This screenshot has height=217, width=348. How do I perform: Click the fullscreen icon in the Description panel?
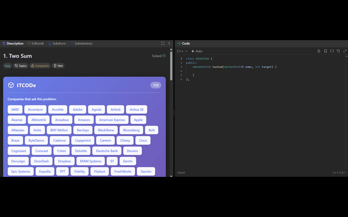163,43
